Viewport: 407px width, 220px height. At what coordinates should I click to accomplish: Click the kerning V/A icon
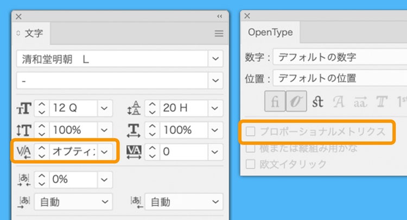coord(24,152)
